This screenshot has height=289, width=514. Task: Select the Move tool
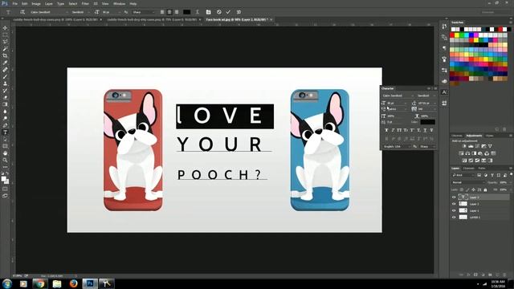(5, 28)
